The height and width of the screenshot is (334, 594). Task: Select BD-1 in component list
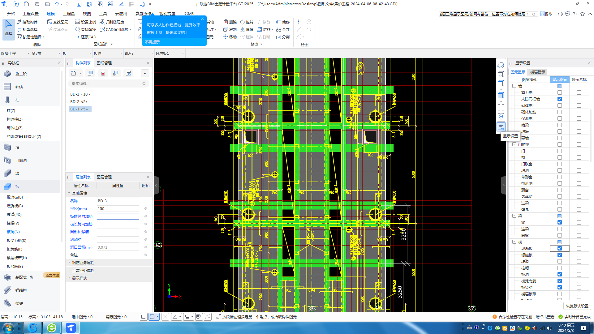pyautogui.click(x=80, y=94)
